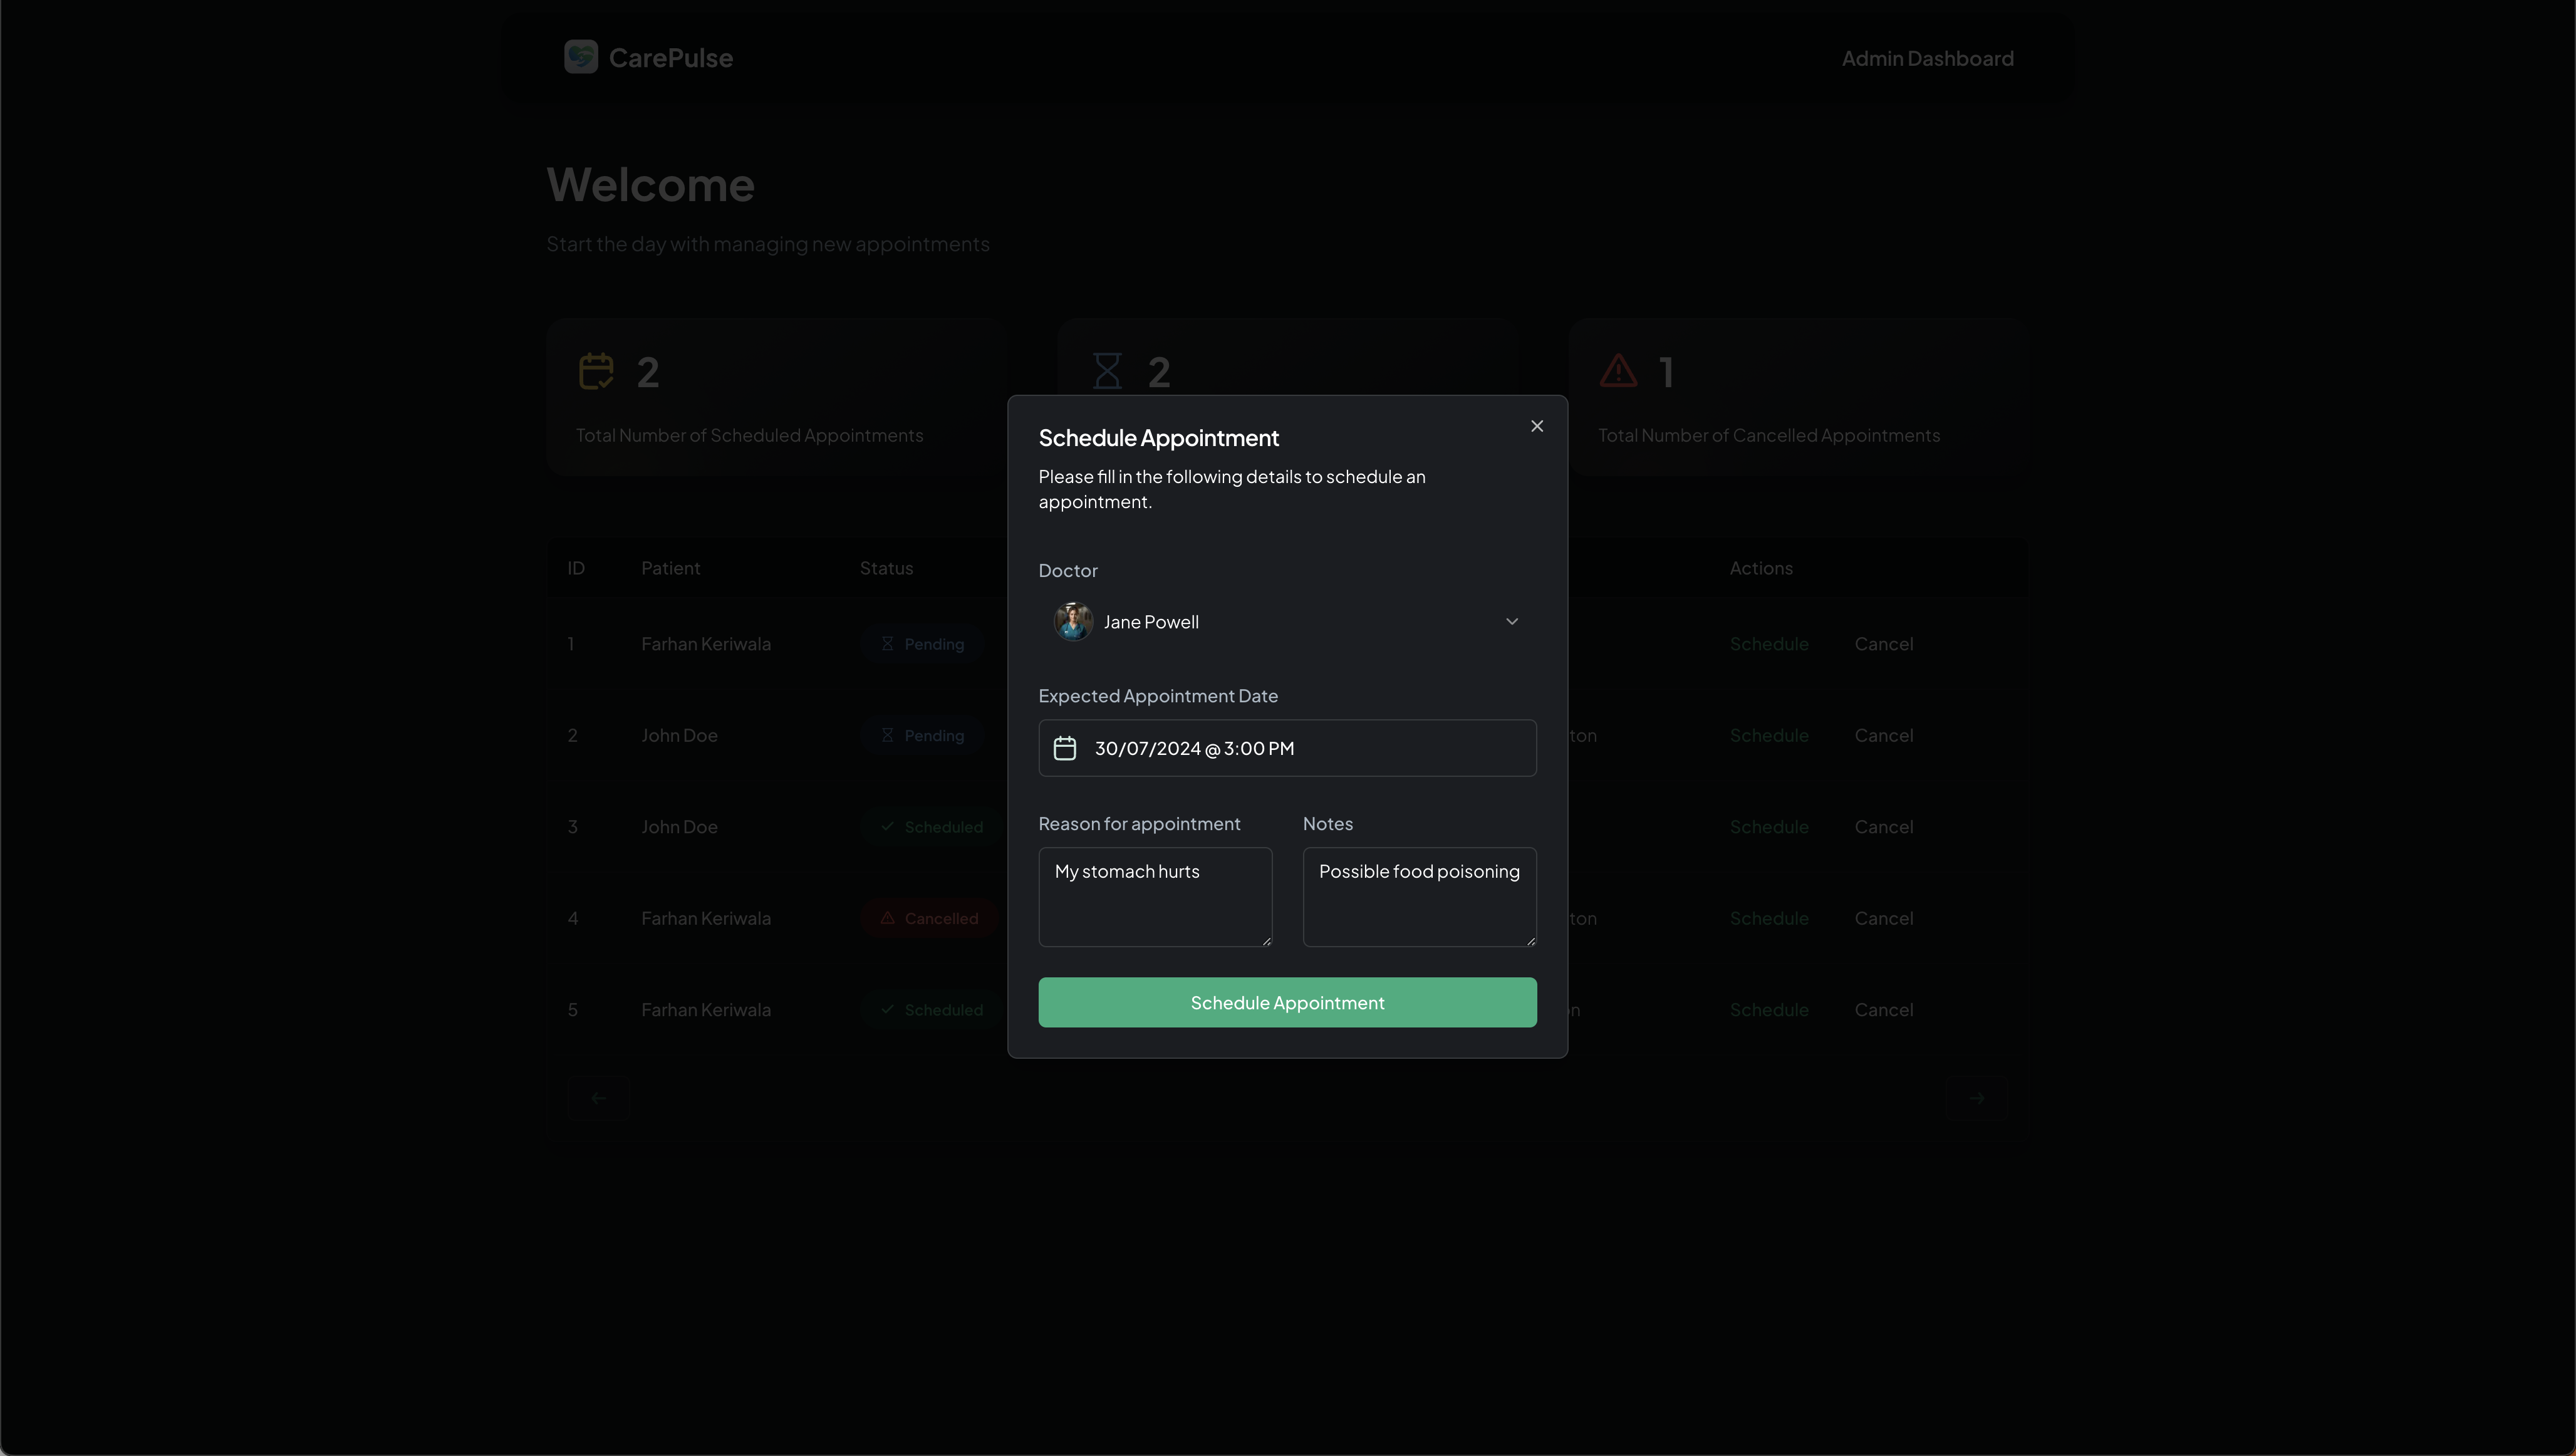The width and height of the screenshot is (2576, 1456).
Task: Click Jane Powell's doctor avatar
Action: point(1073,621)
